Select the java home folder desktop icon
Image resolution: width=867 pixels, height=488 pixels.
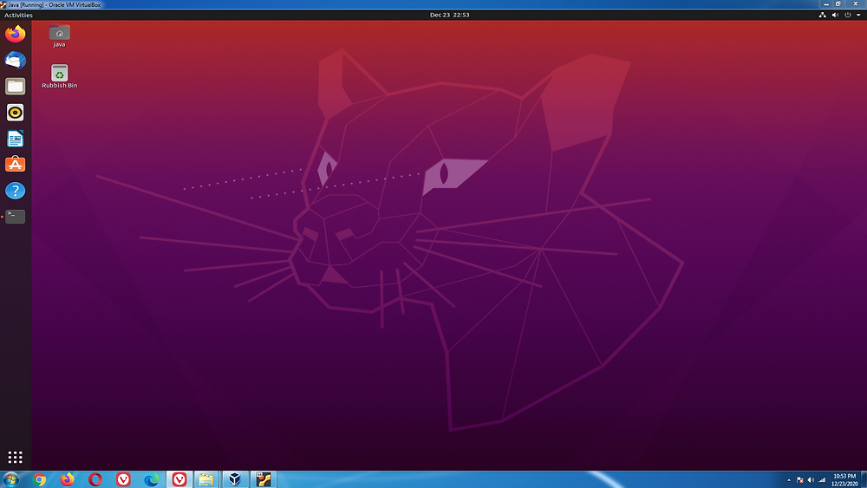click(x=59, y=36)
